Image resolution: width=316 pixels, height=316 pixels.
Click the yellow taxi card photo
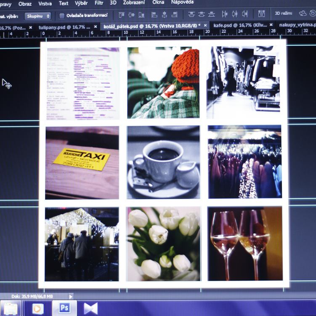pos(82,162)
